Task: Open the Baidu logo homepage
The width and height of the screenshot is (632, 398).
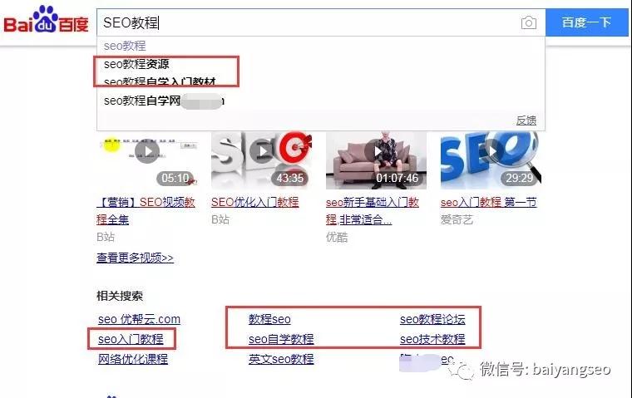Action: tap(46, 20)
